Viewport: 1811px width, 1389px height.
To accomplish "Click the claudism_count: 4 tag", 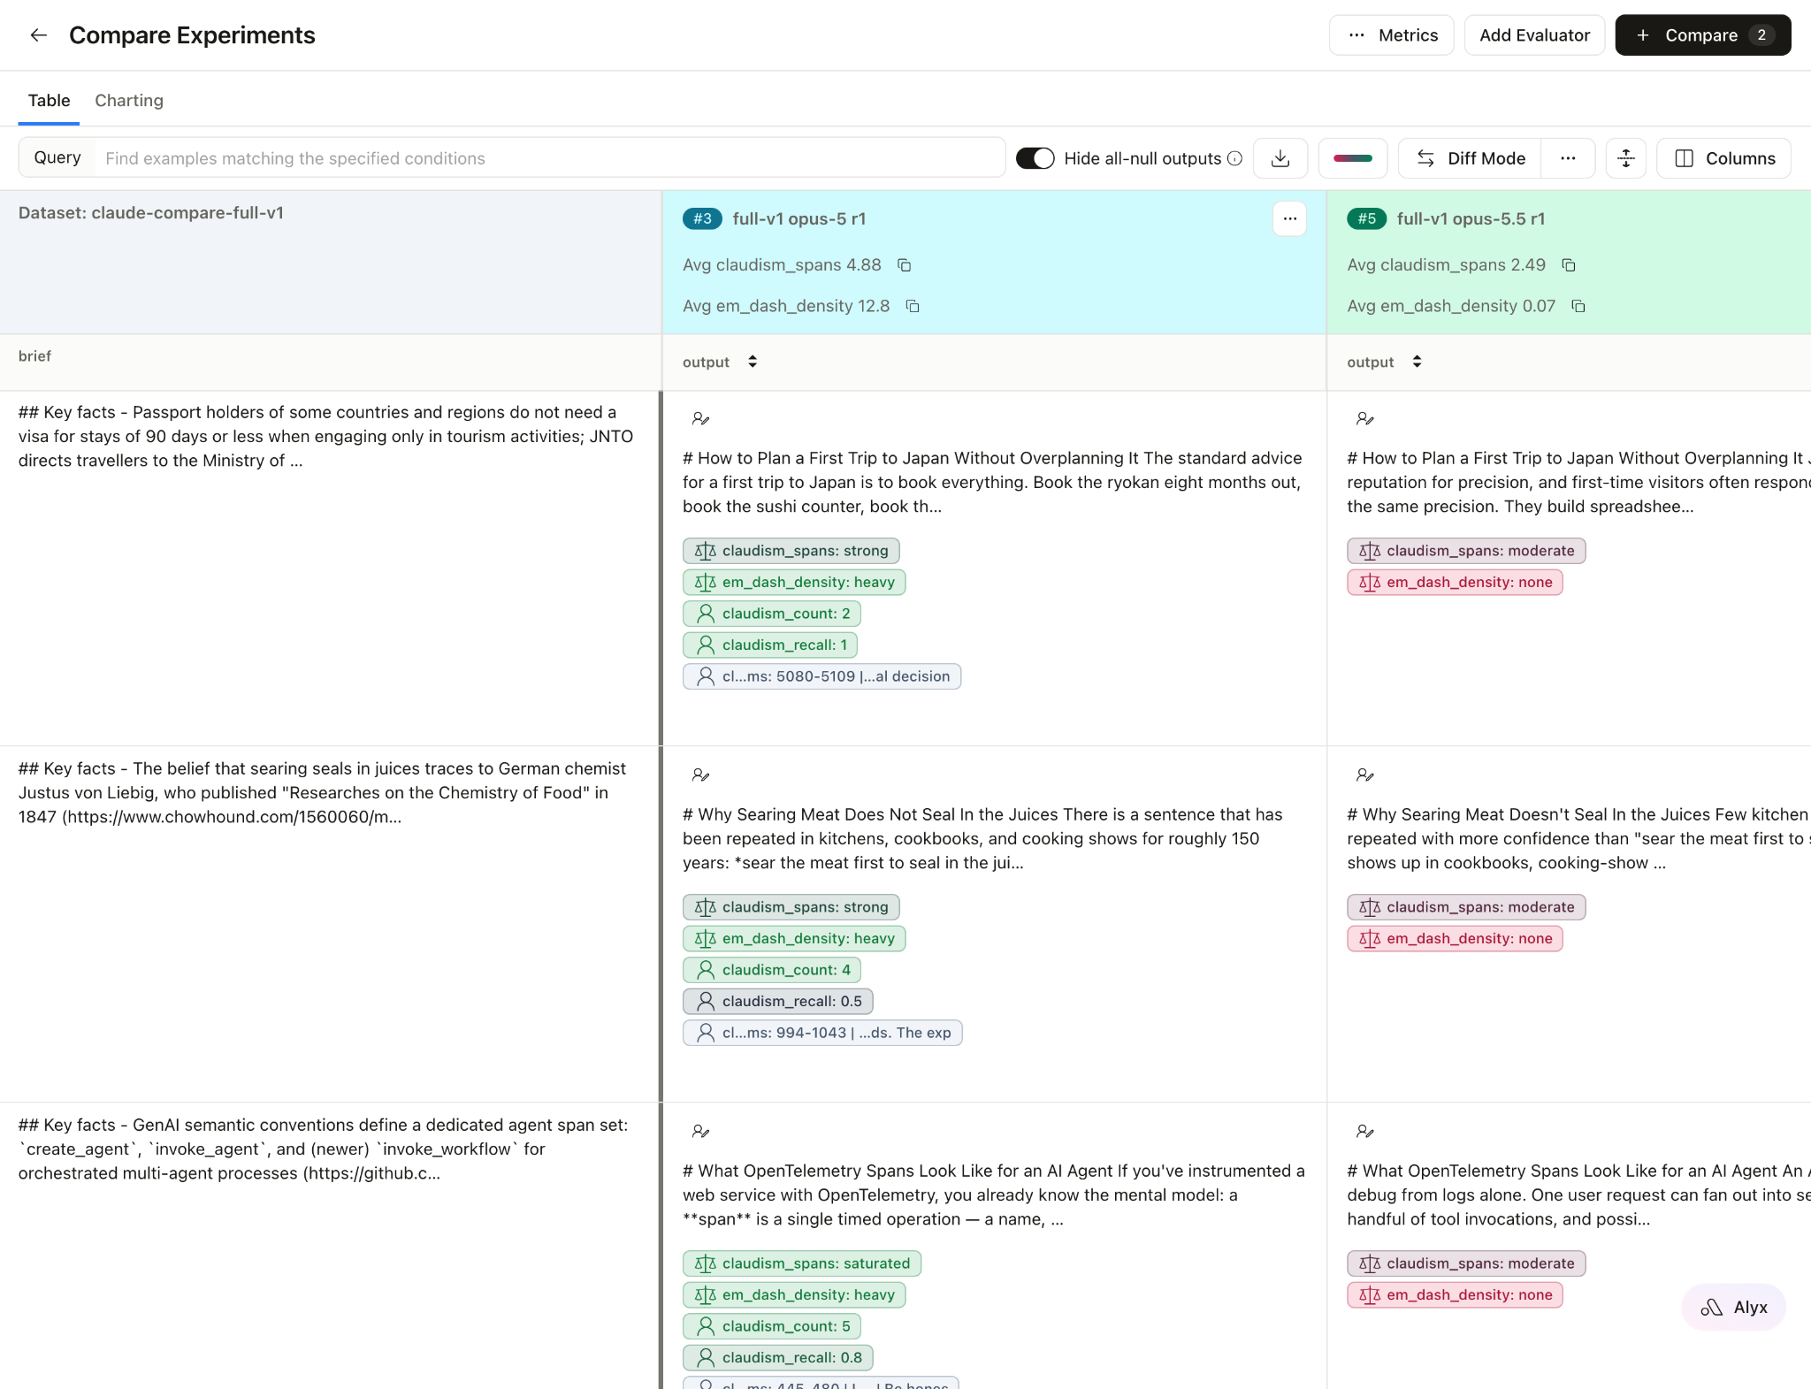I will coord(772,970).
